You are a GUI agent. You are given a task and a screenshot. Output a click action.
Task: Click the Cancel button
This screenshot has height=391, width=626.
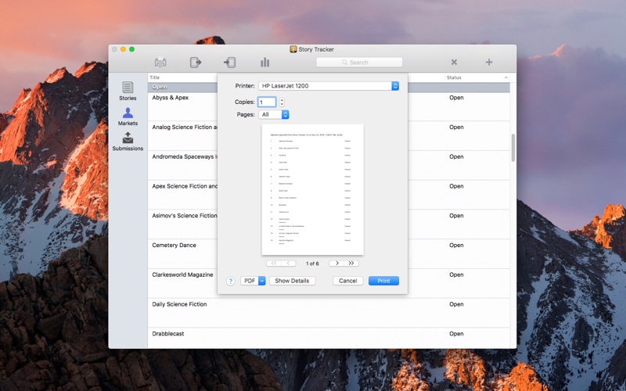(x=347, y=281)
